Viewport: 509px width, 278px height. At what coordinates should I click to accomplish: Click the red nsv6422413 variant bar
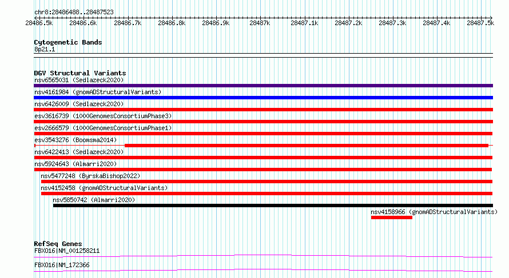tap(263, 158)
